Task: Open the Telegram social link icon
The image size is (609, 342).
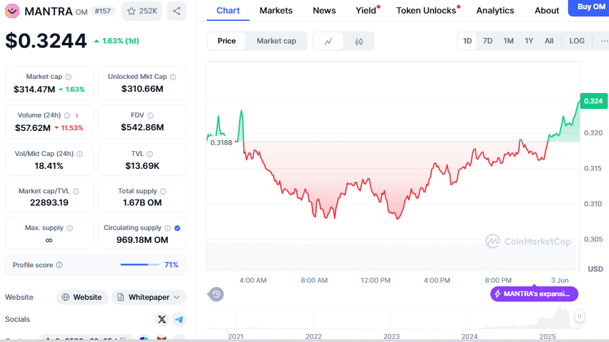Action: [x=179, y=319]
